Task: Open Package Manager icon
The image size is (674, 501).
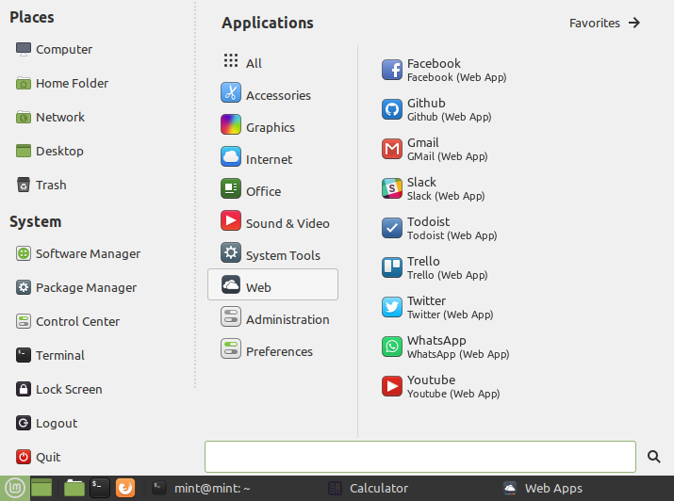Action: (24, 287)
